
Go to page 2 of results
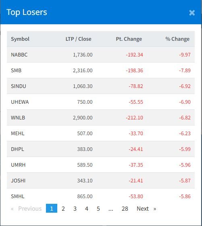pyautogui.click(x=63, y=208)
